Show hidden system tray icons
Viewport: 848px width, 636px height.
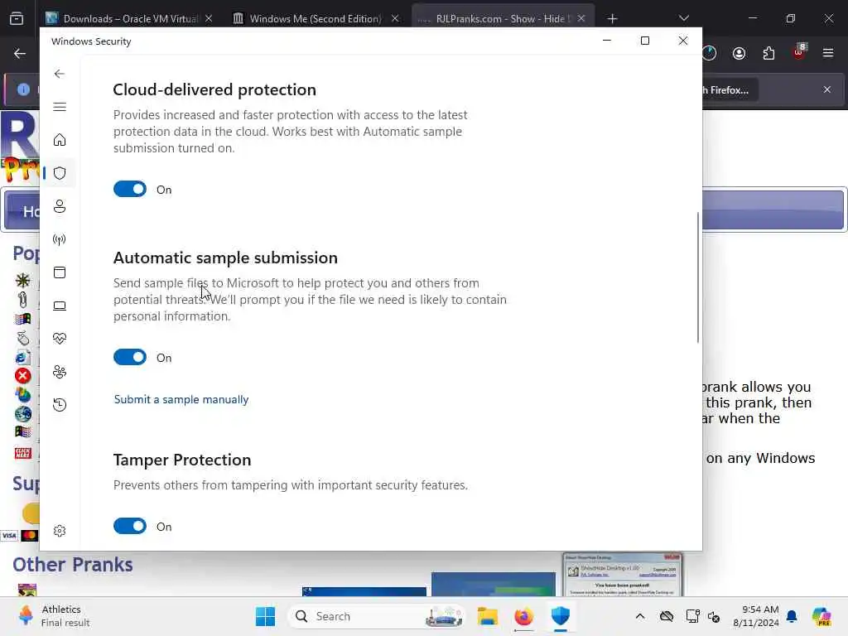[x=640, y=616]
